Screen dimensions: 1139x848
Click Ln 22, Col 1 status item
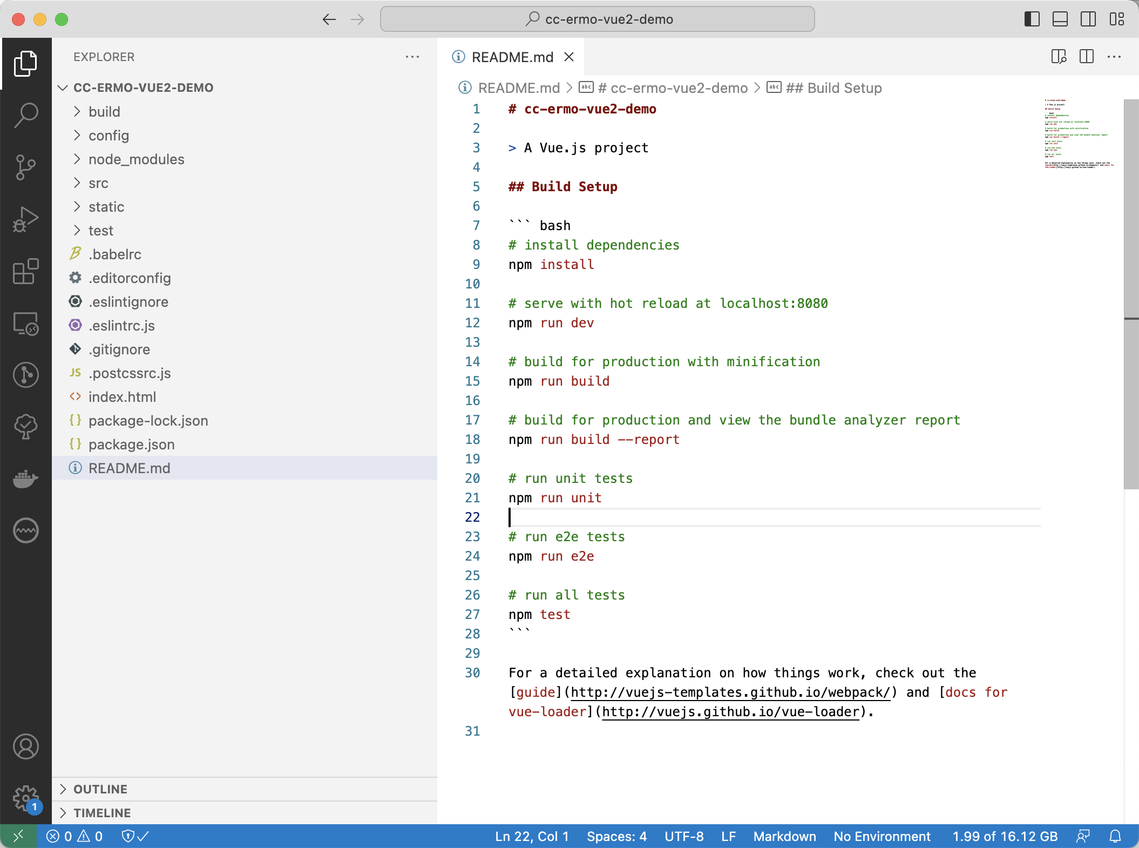(x=532, y=836)
